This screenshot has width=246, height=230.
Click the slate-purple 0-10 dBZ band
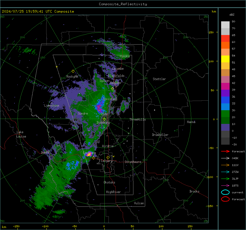point(225,127)
